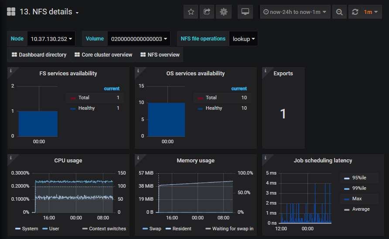Open dashboard settings gear
This screenshot has width=389, height=239.
click(224, 12)
